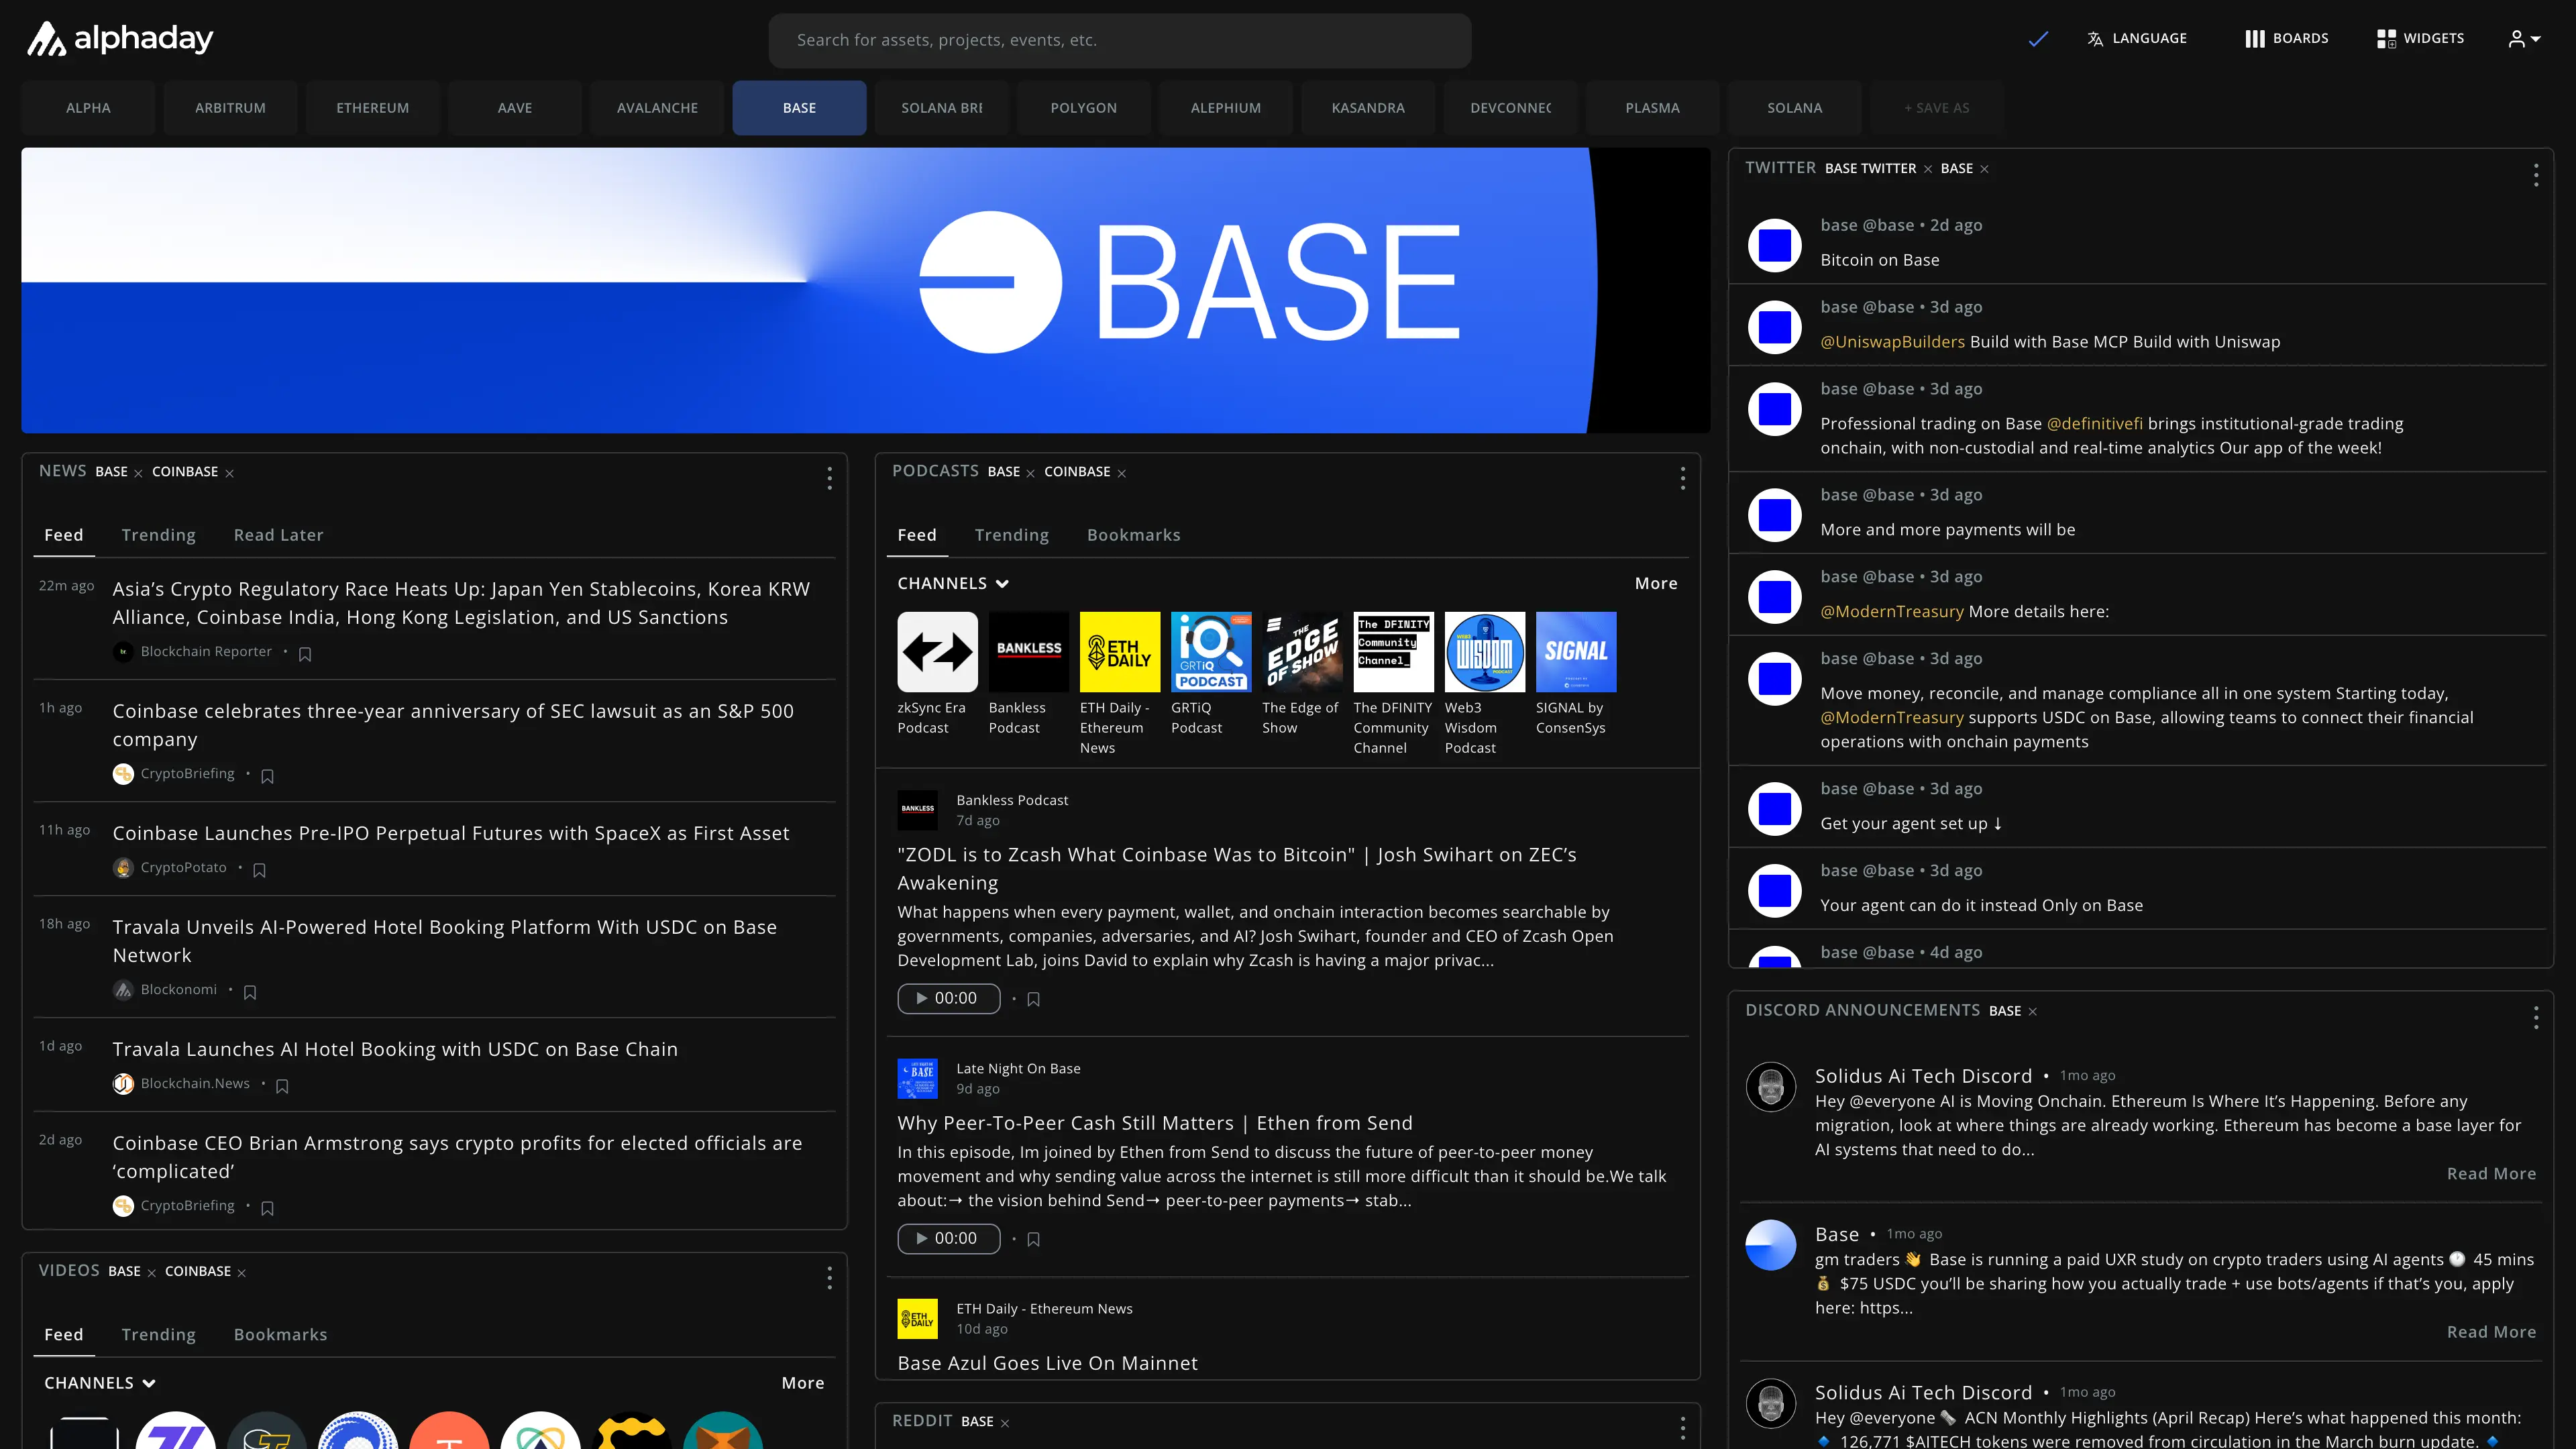Remove BASE TWITTER tag from Twitter widget
This screenshot has width=2576, height=1449.
point(1927,169)
